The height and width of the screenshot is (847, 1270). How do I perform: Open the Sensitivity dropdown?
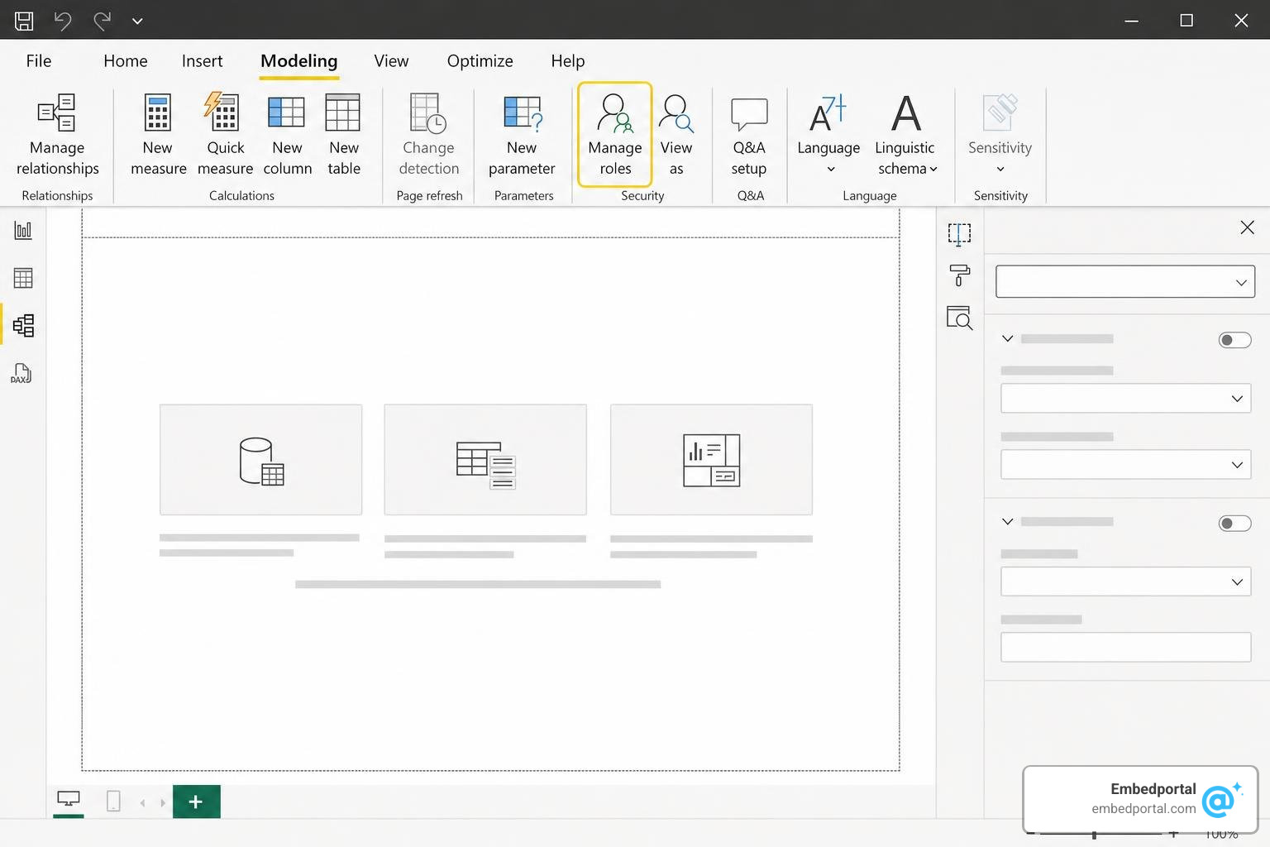click(x=1000, y=135)
